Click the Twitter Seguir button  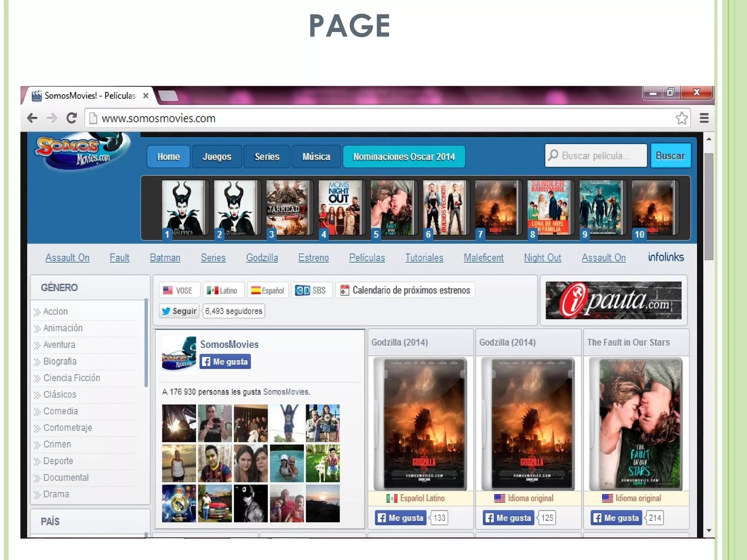(179, 311)
